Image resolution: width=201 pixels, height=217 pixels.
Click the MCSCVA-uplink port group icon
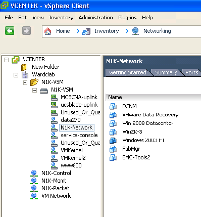pyautogui.click(x=54, y=98)
